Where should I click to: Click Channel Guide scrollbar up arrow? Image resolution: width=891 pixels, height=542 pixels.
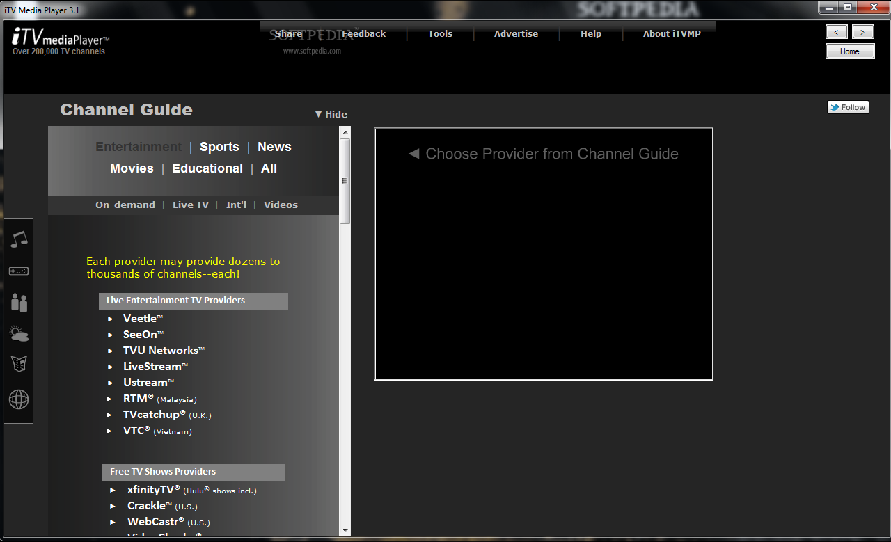point(345,131)
